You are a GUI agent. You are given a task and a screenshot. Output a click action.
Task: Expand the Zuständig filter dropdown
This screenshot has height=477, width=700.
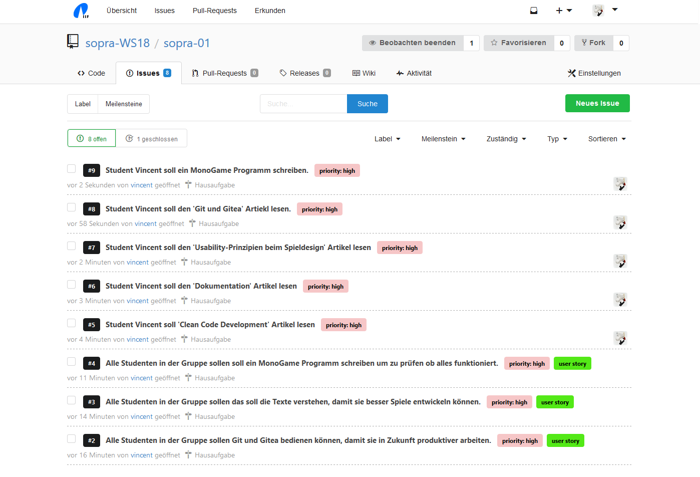(506, 139)
